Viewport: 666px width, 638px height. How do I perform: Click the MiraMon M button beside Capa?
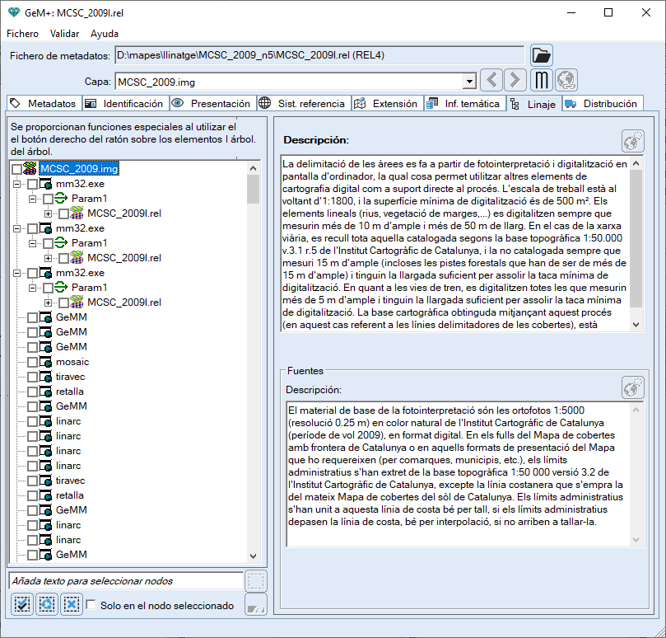[x=541, y=80]
